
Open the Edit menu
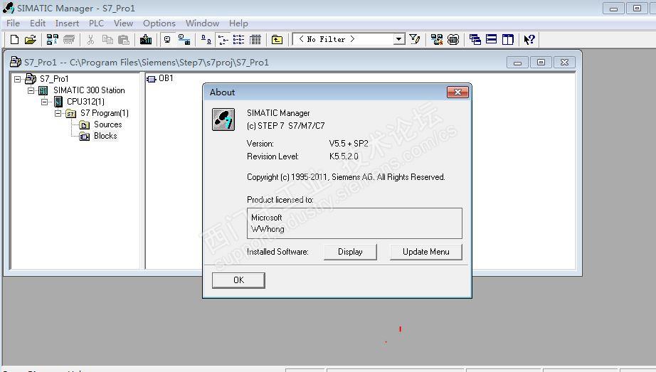[x=38, y=23]
